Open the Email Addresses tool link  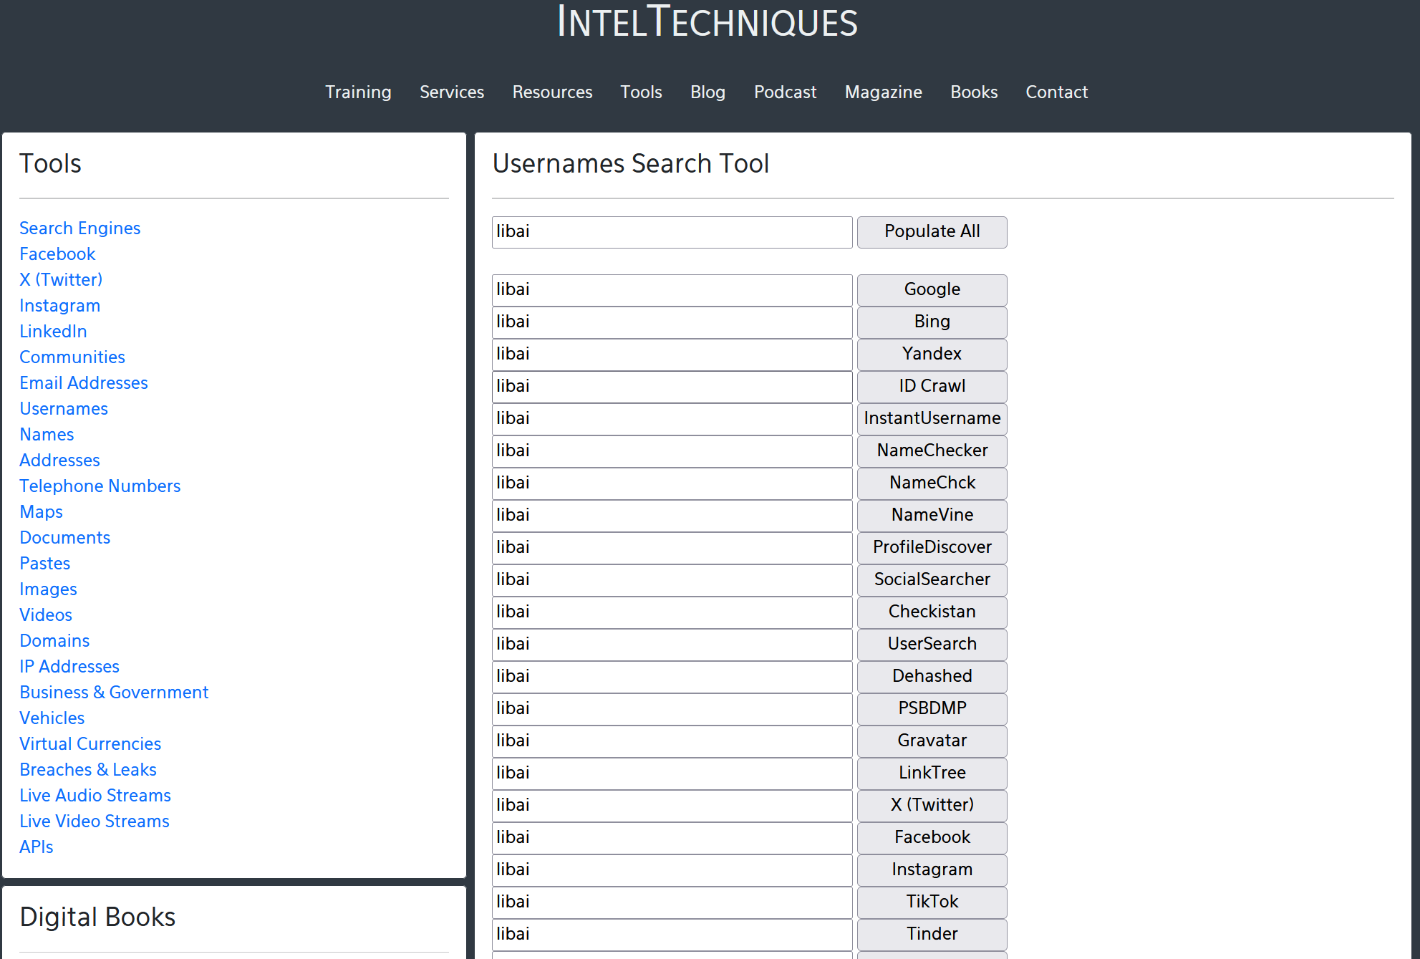tap(84, 382)
